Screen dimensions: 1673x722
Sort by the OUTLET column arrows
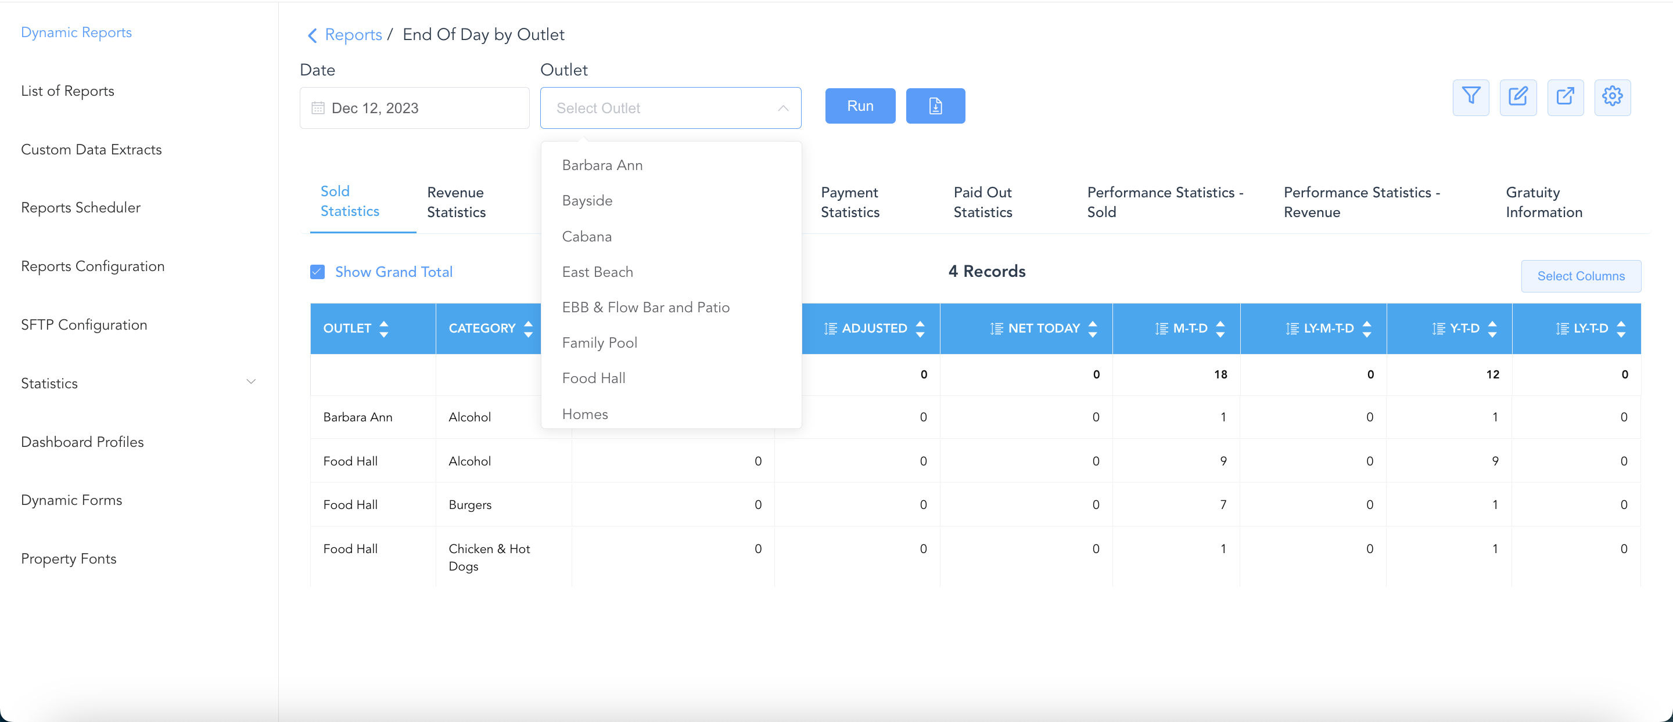[x=384, y=329]
